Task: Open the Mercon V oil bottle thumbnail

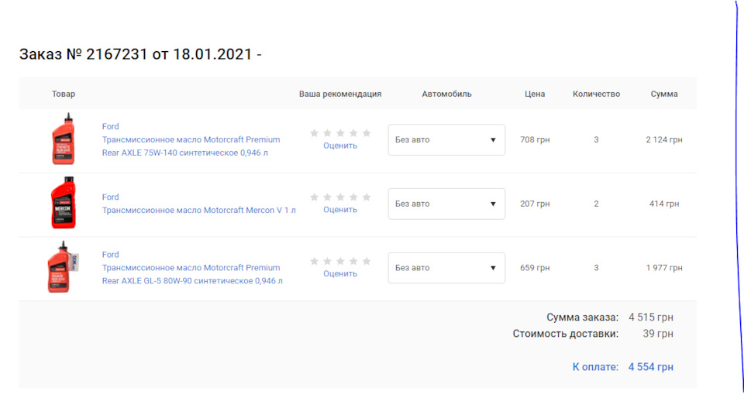Action: (x=63, y=203)
